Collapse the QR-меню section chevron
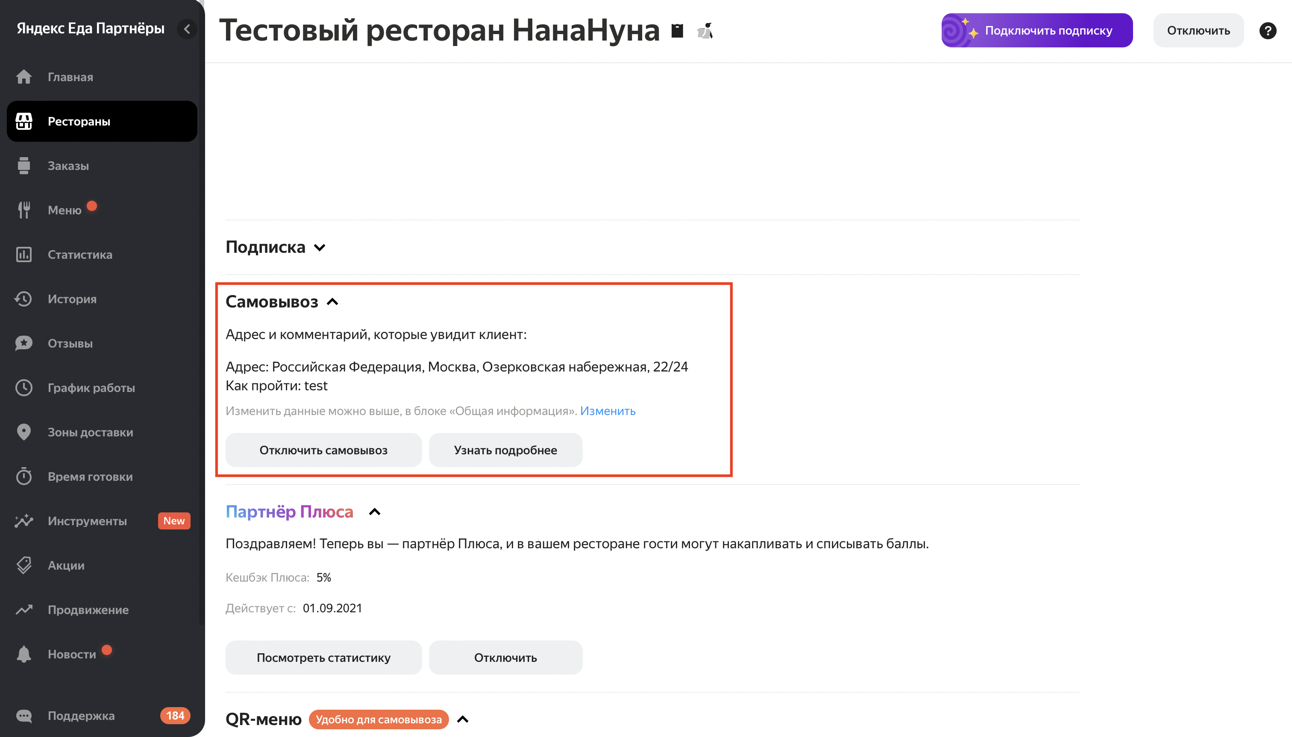Image resolution: width=1292 pixels, height=737 pixels. 462,719
